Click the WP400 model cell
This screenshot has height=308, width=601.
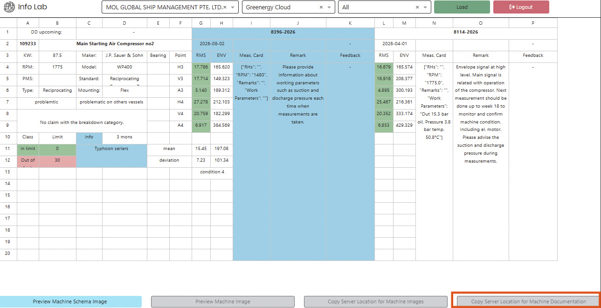[124, 67]
